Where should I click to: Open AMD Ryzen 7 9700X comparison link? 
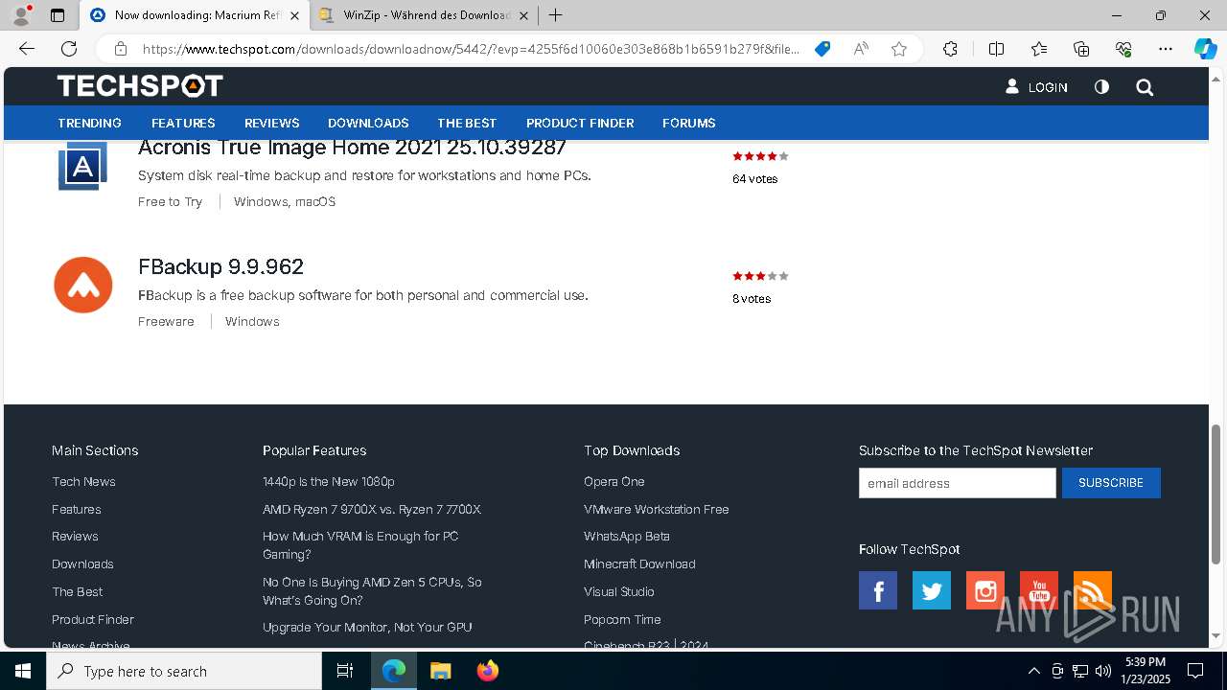pos(372,509)
